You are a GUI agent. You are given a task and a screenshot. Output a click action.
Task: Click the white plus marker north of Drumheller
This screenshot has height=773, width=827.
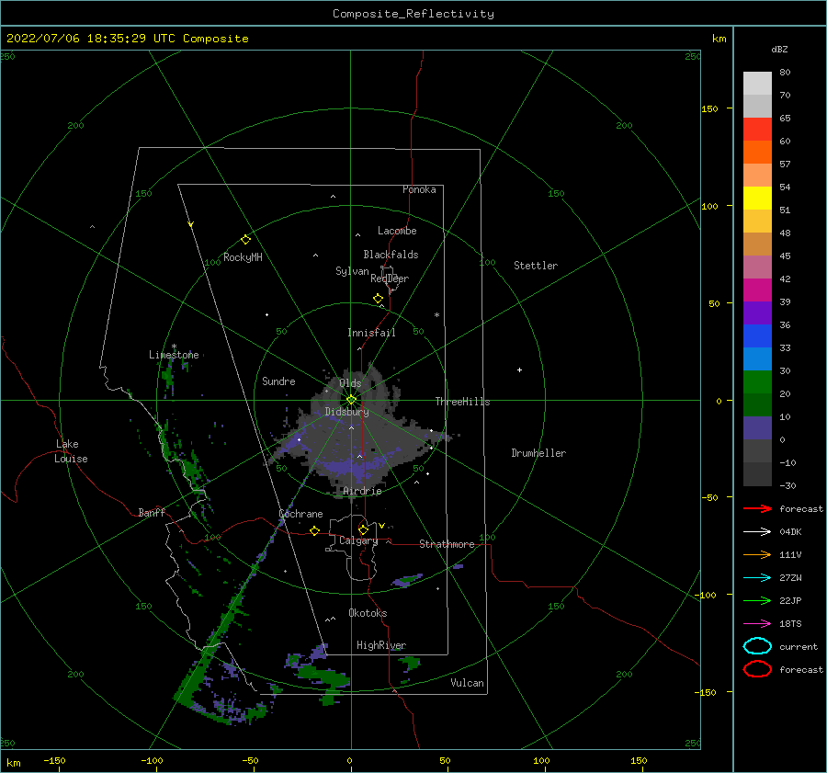(x=519, y=369)
